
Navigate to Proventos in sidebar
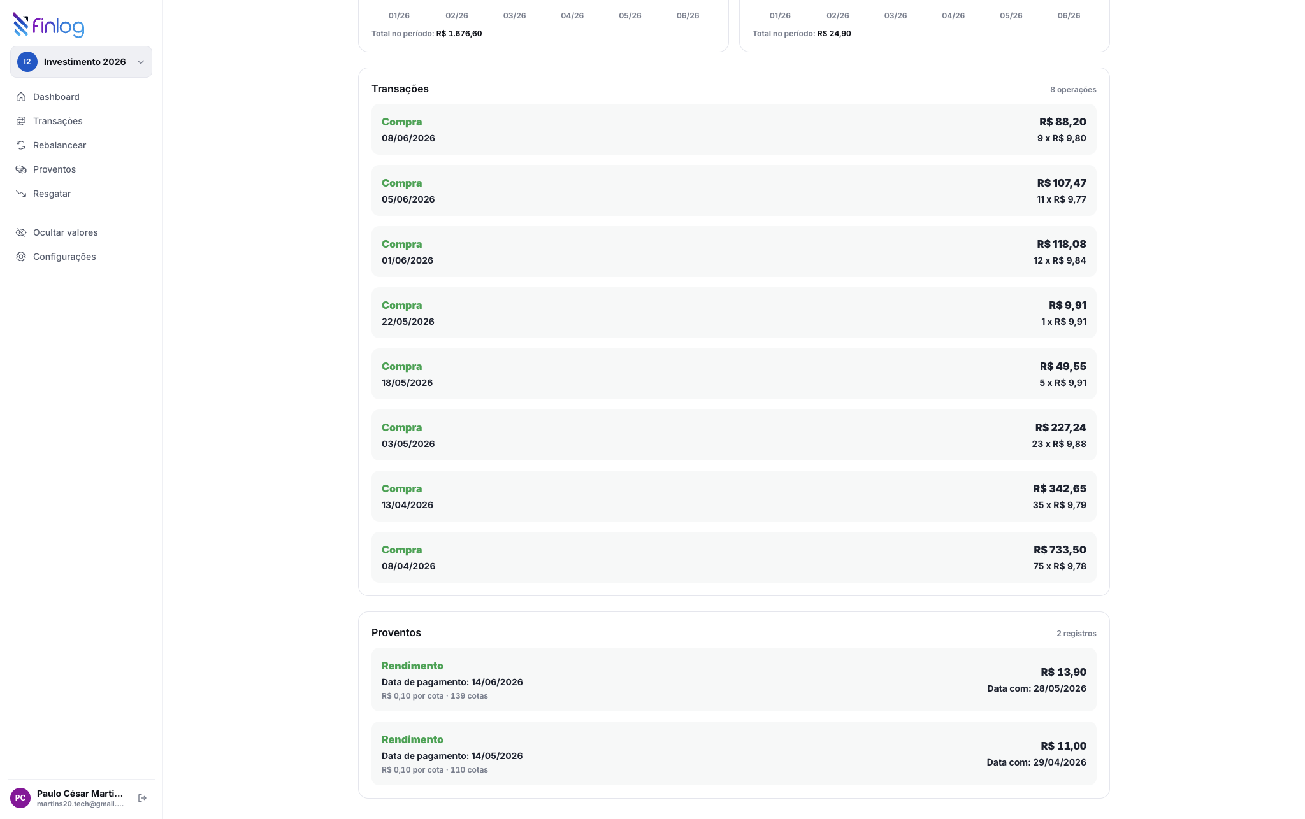[x=81, y=169]
